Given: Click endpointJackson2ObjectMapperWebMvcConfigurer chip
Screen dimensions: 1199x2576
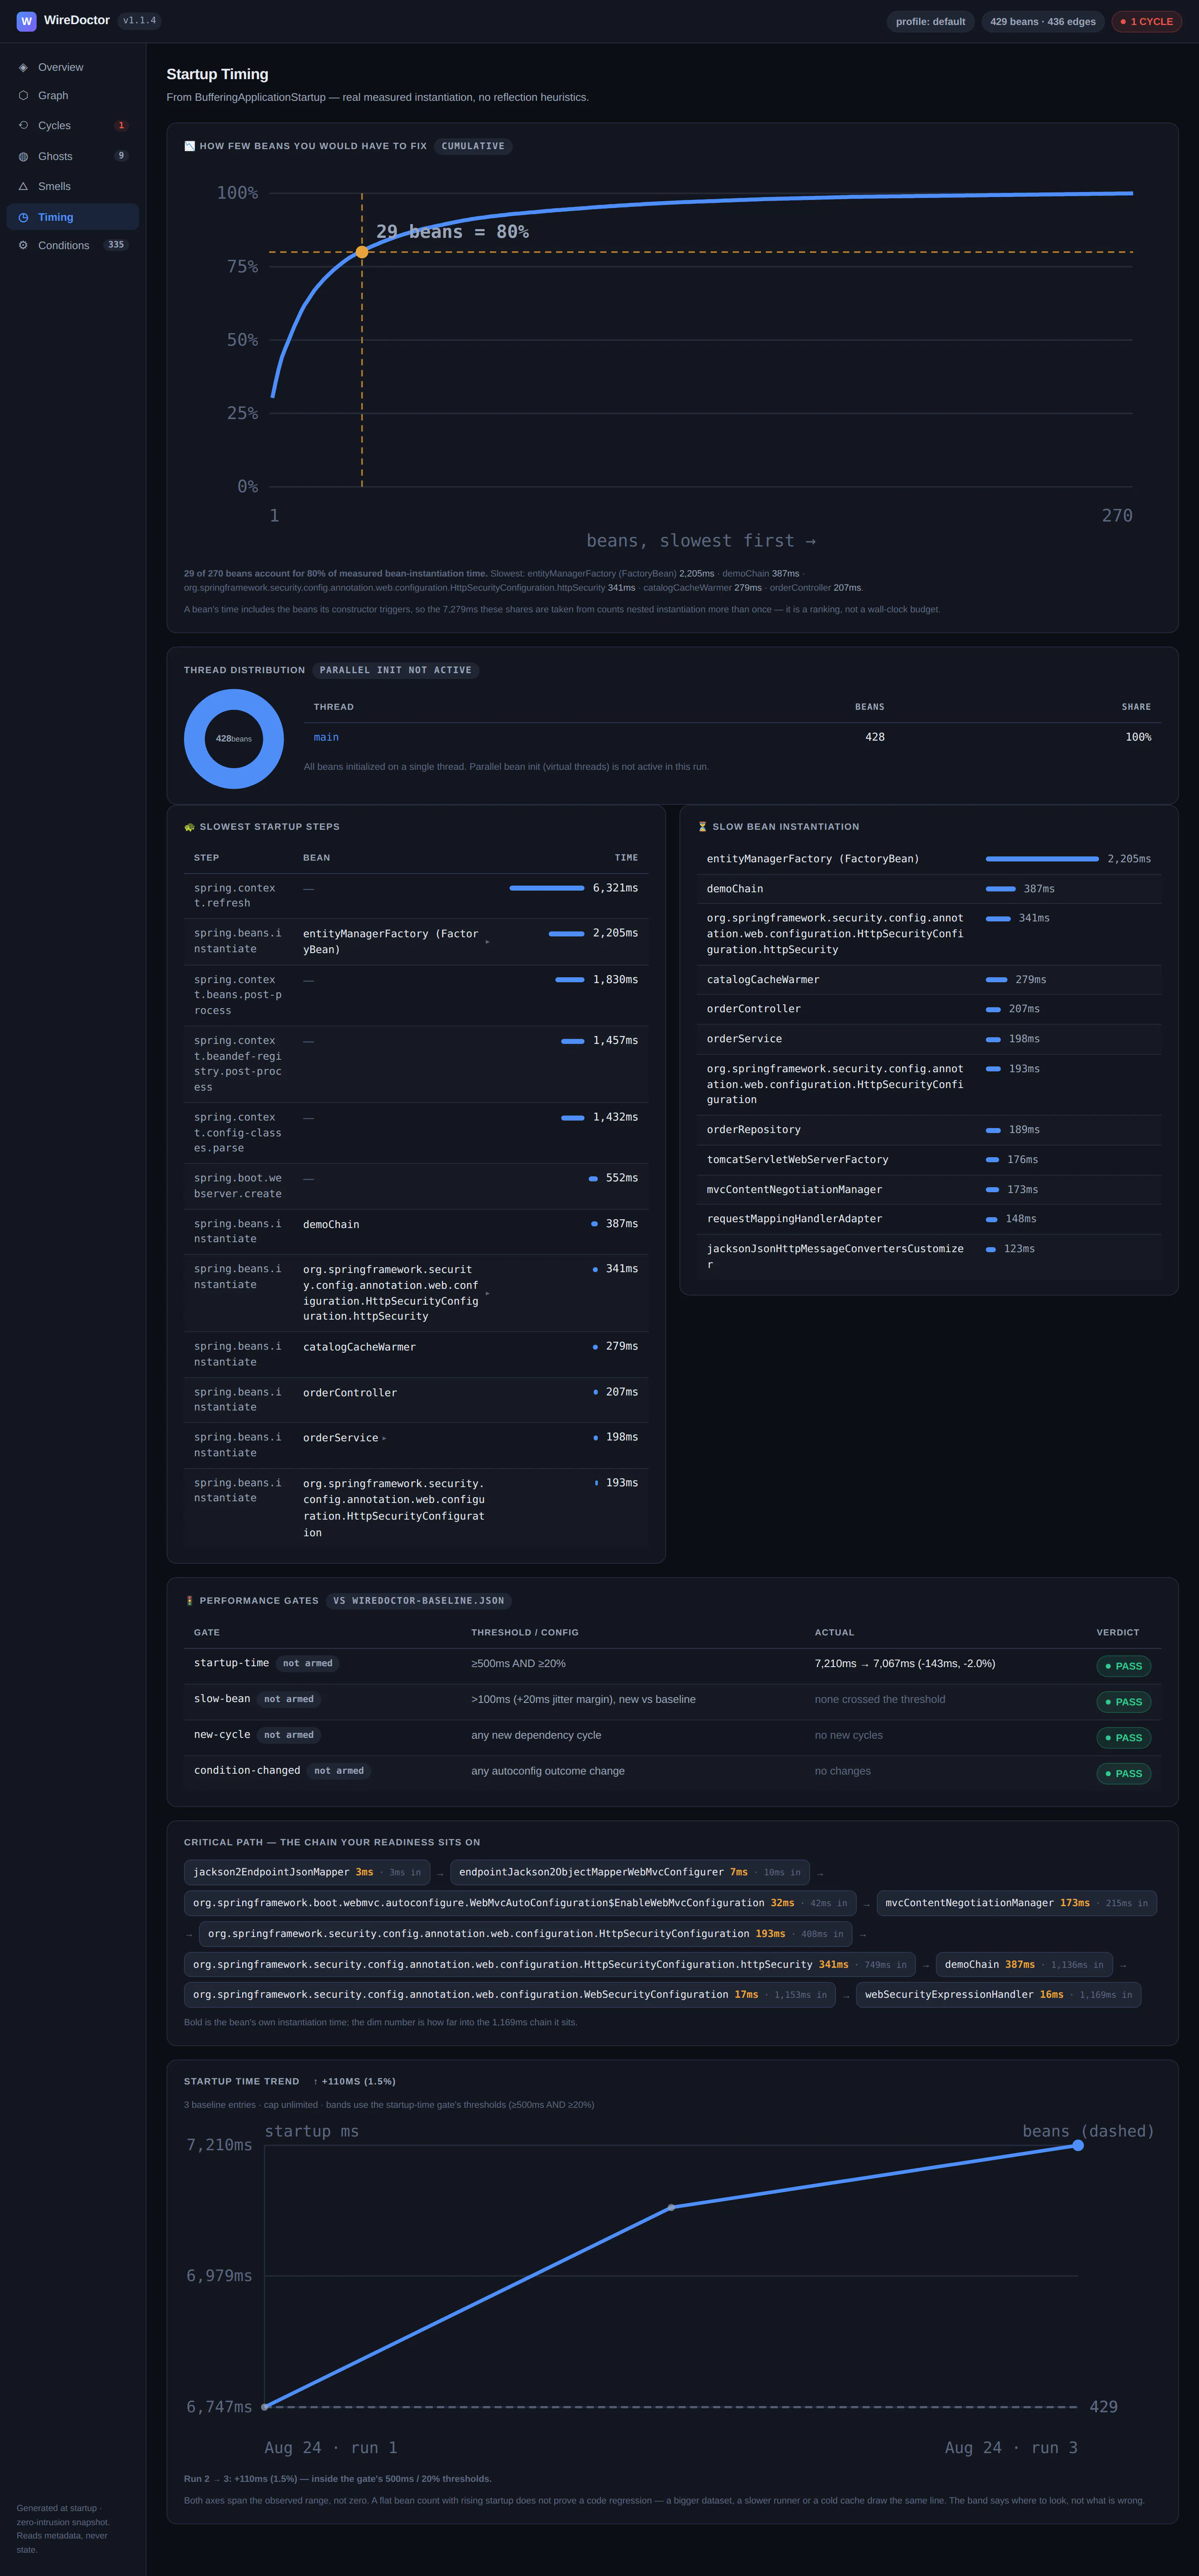Looking at the screenshot, I should tap(629, 1872).
